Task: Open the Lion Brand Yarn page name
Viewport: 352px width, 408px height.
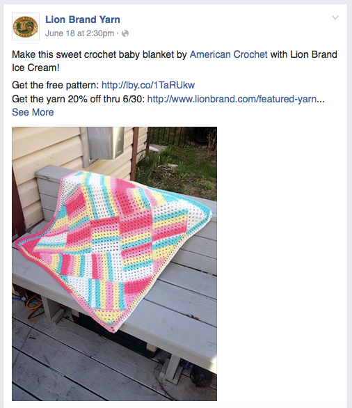Action: 83,19
